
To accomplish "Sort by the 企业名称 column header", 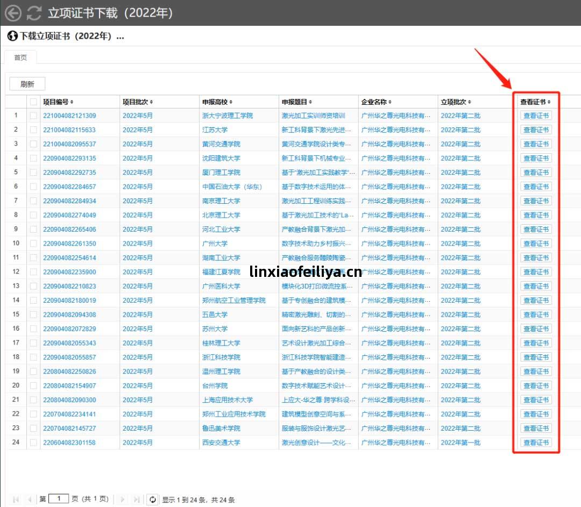I will (x=376, y=102).
